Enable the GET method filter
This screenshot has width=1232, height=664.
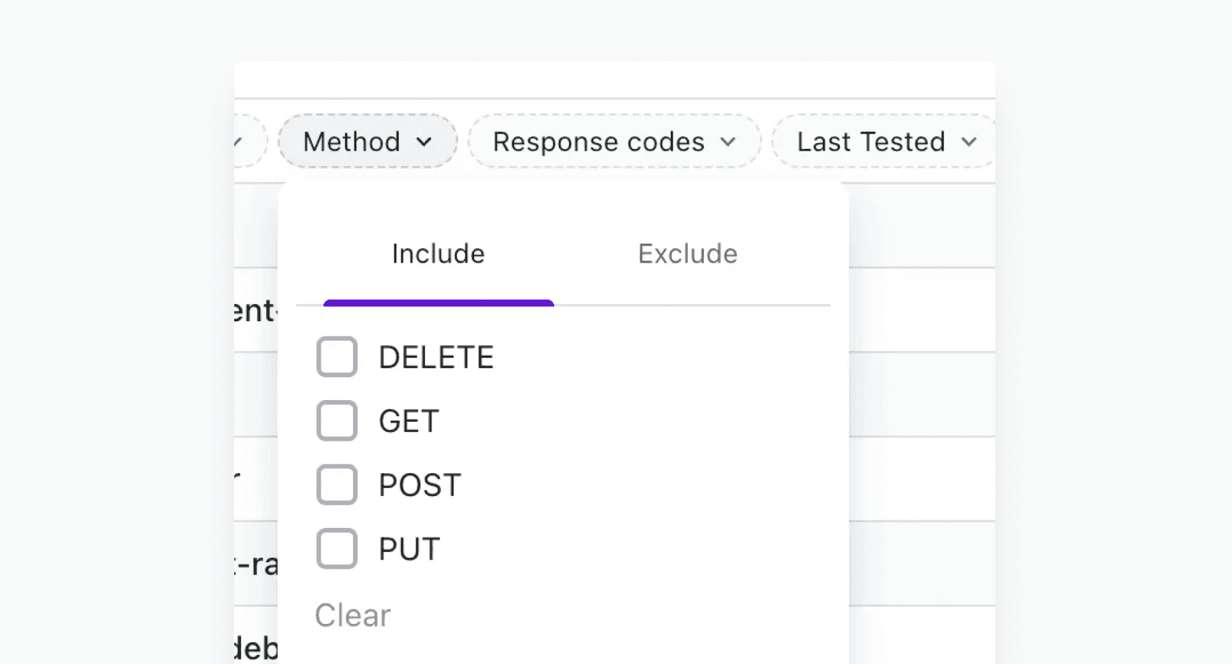pyautogui.click(x=337, y=420)
